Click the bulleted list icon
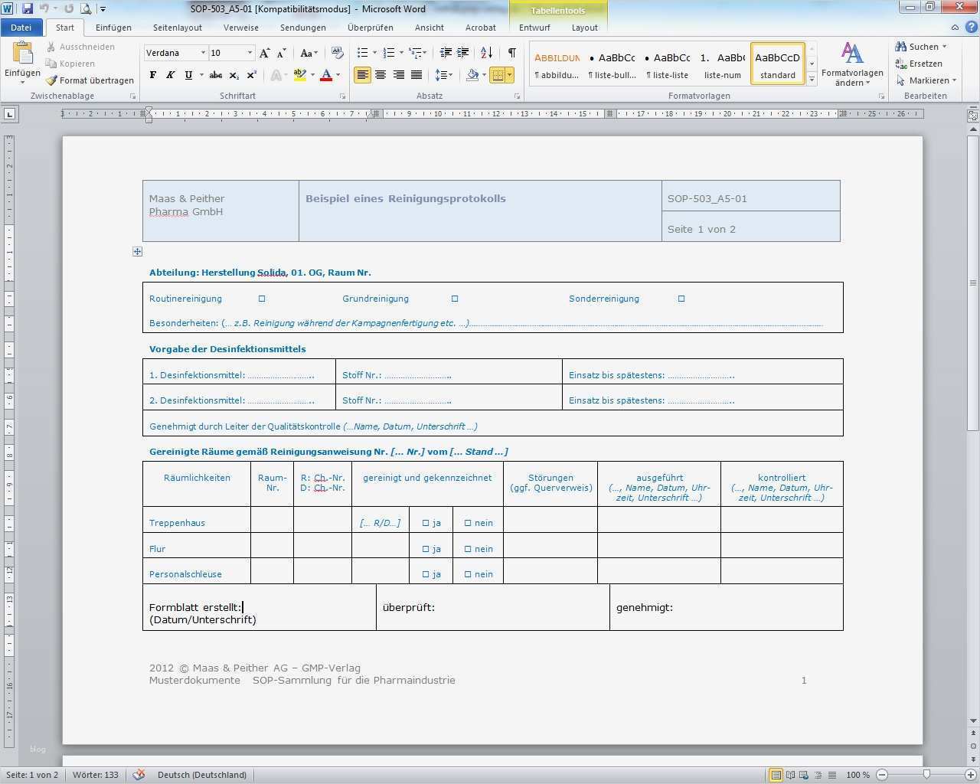Viewport: 980px width, 784px height. tap(363, 53)
